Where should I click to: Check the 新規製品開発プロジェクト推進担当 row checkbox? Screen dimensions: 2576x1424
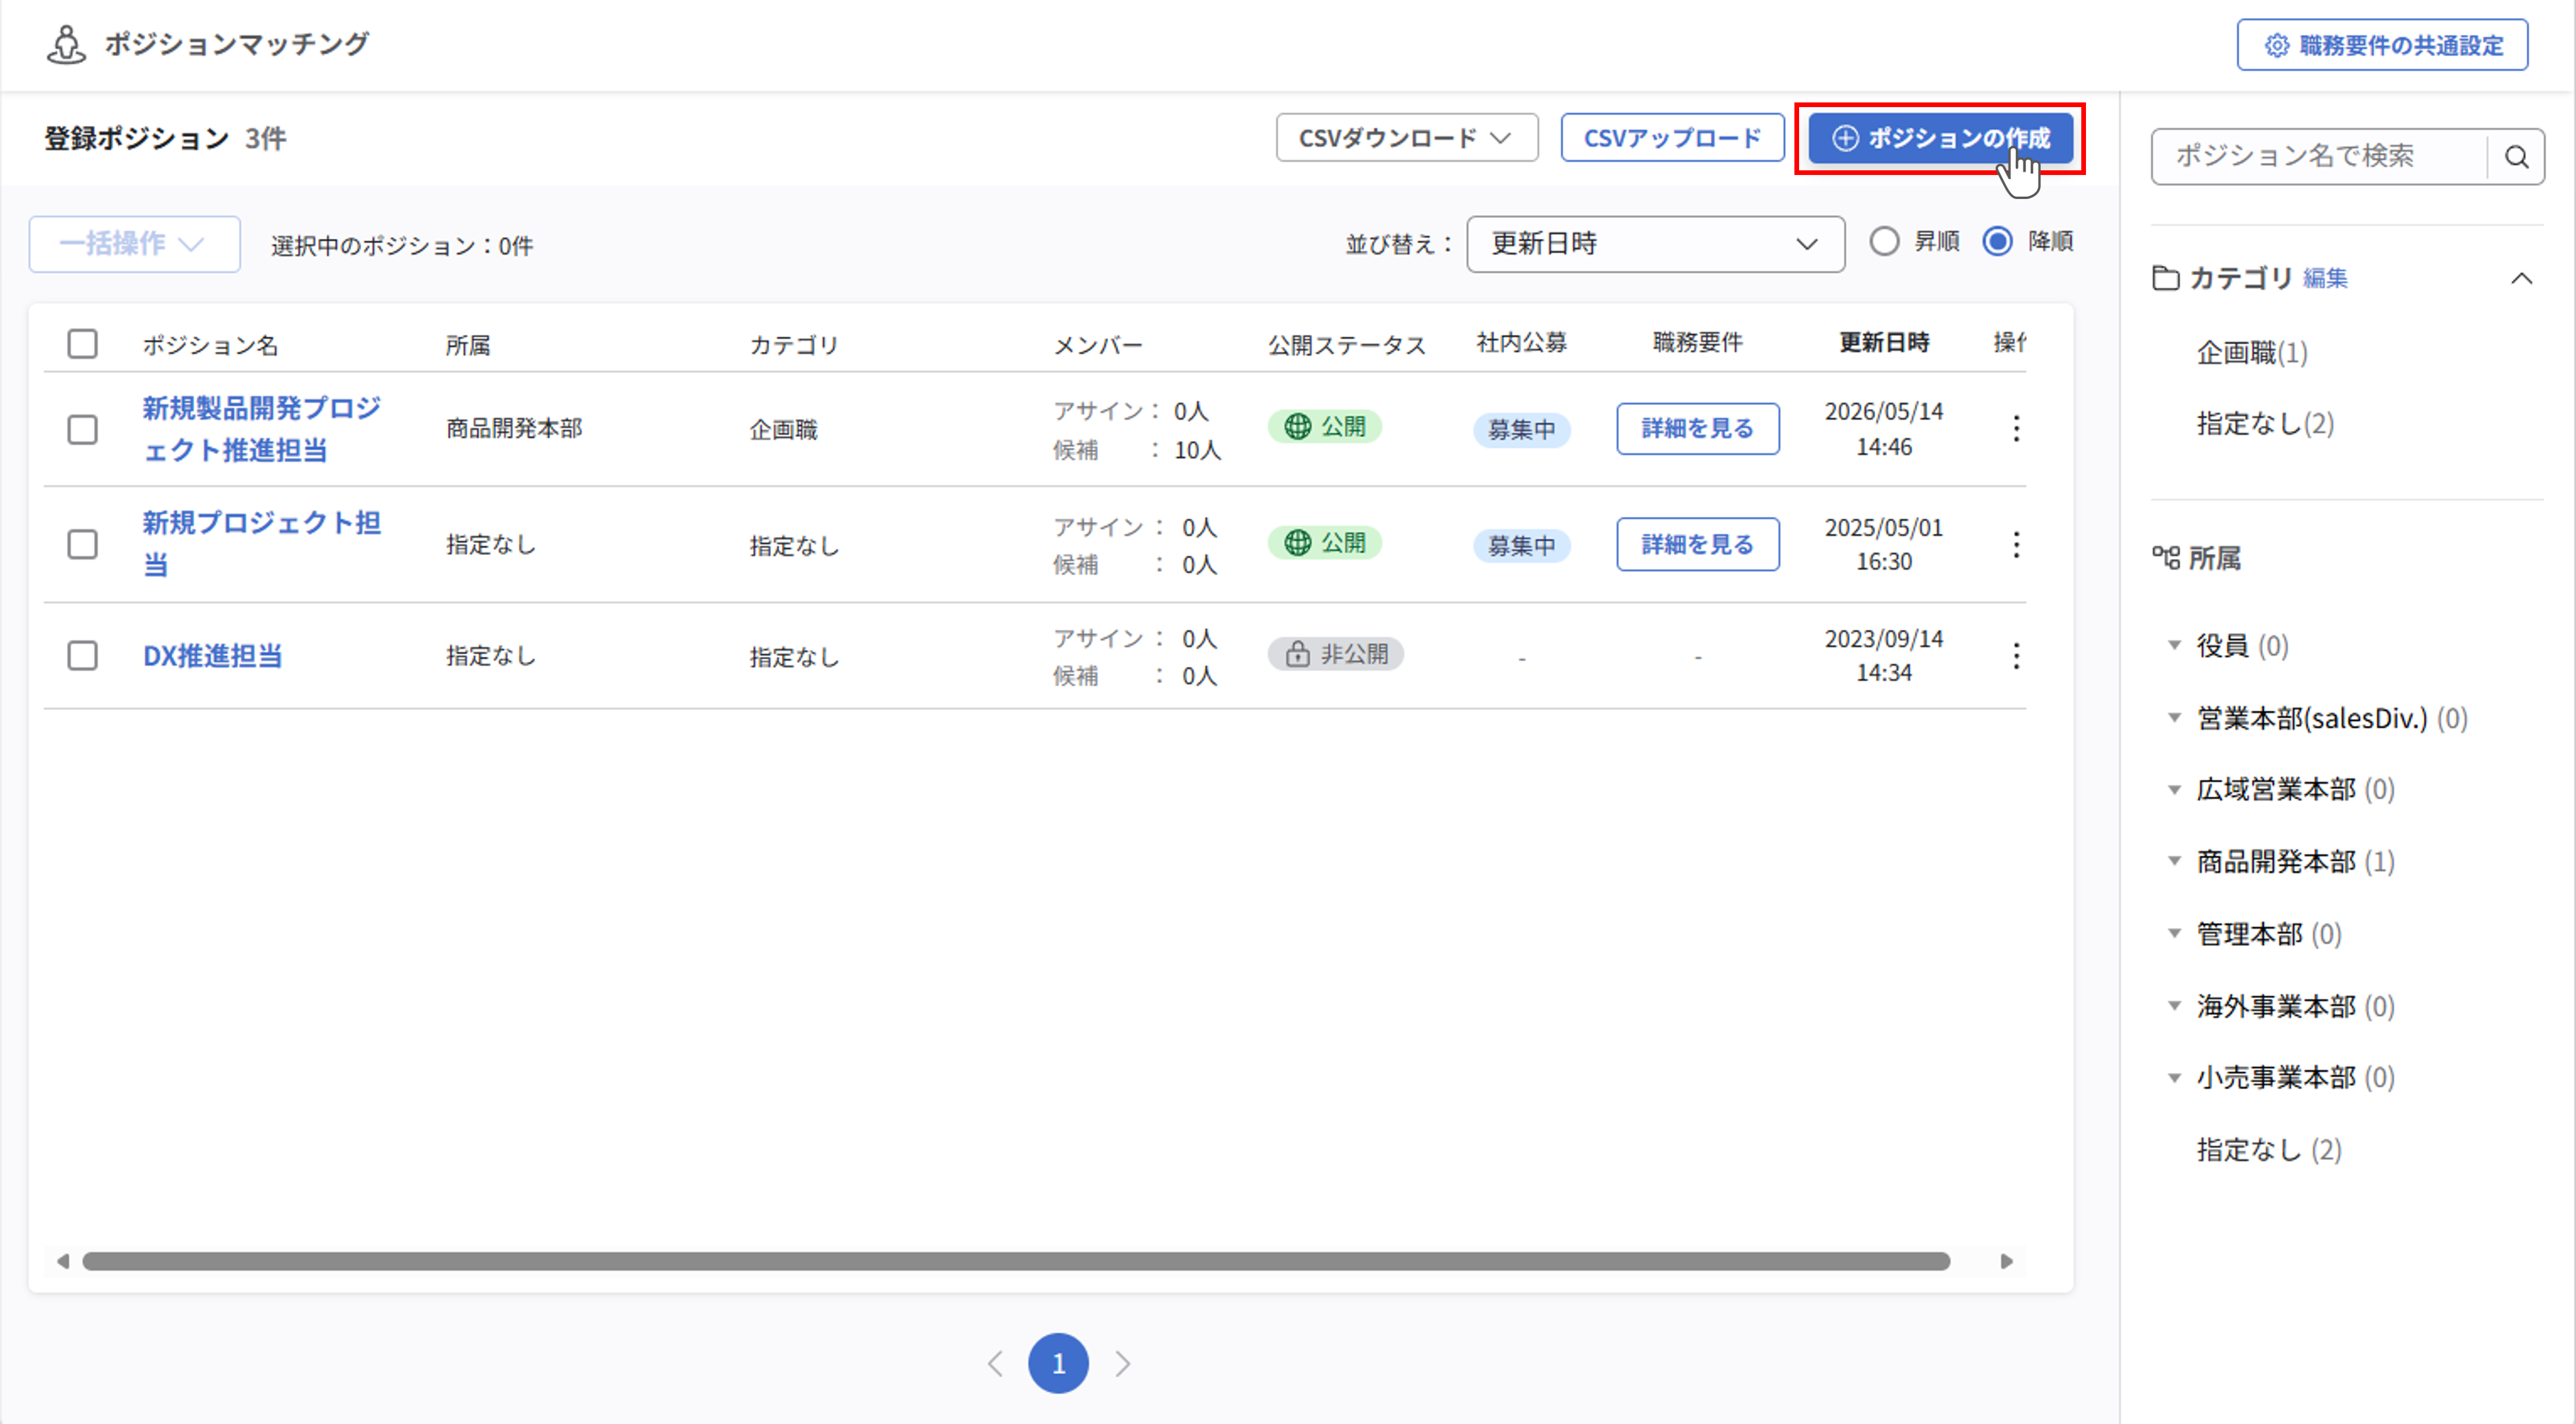tap(82, 429)
